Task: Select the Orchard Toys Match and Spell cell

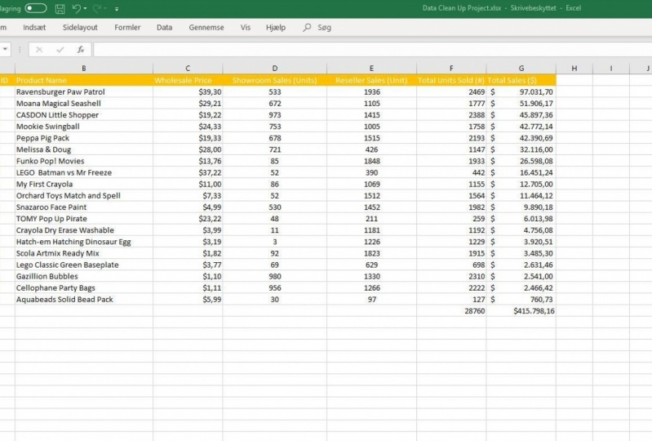Action: [84, 195]
